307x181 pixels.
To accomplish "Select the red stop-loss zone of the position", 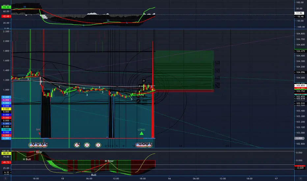I will [x=184, y=91].
